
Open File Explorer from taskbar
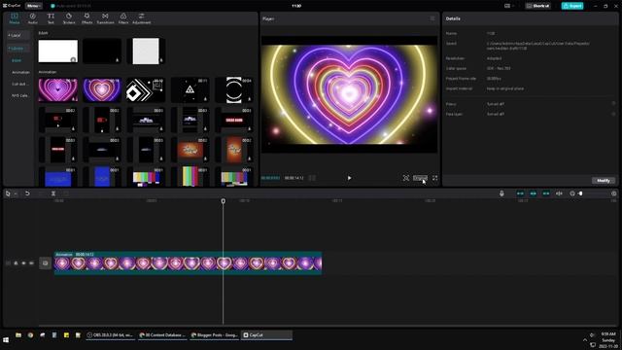pos(18,335)
